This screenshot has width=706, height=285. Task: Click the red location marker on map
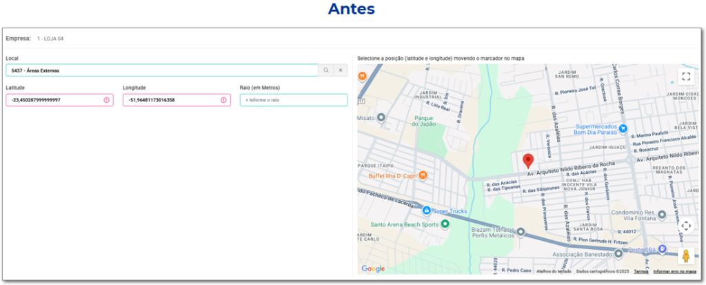click(x=528, y=161)
